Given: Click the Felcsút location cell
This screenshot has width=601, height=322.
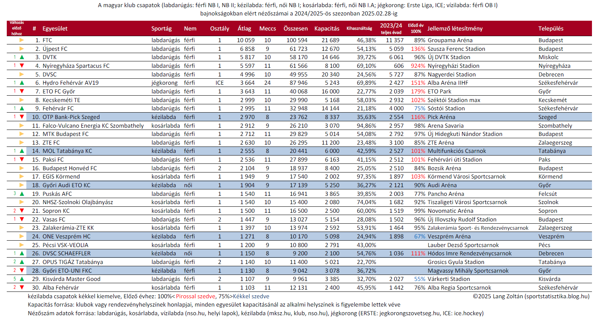Looking at the screenshot, I should tap(548, 194).
